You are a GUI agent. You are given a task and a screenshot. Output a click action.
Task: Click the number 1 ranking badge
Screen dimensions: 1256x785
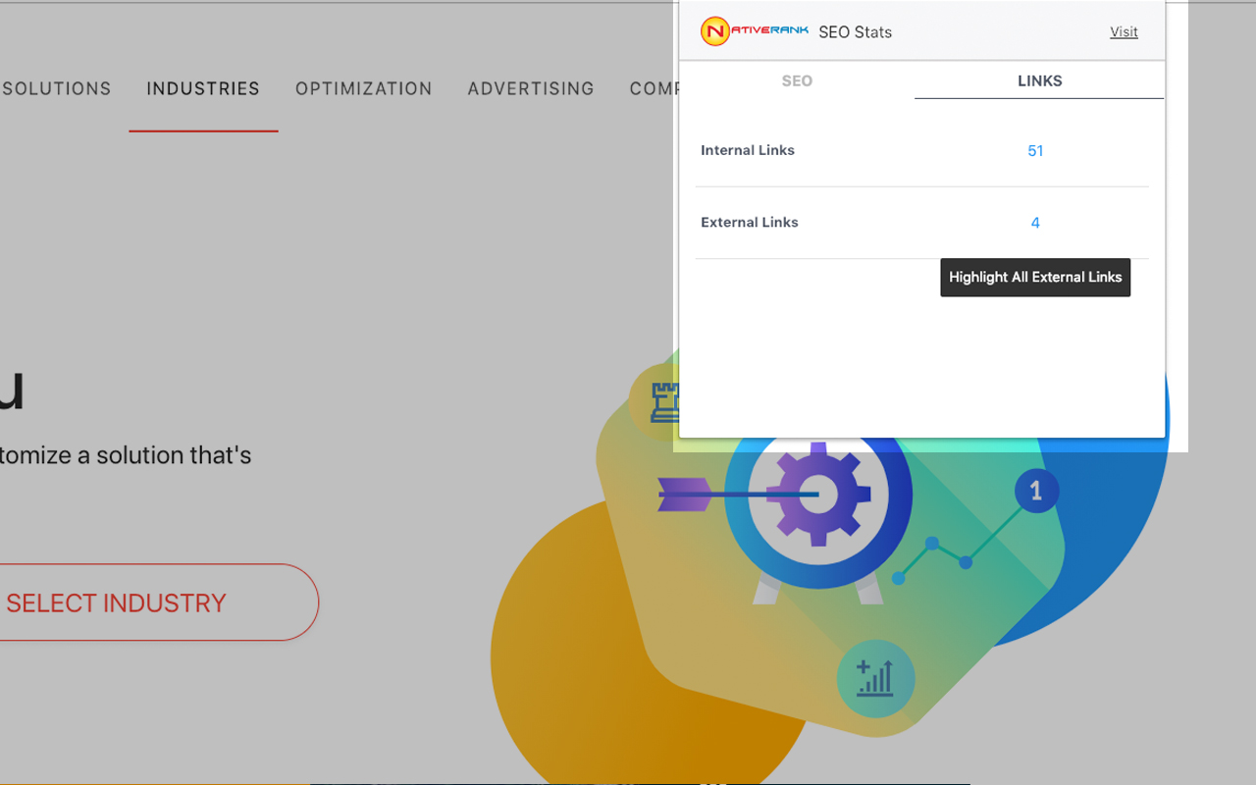tap(1036, 490)
